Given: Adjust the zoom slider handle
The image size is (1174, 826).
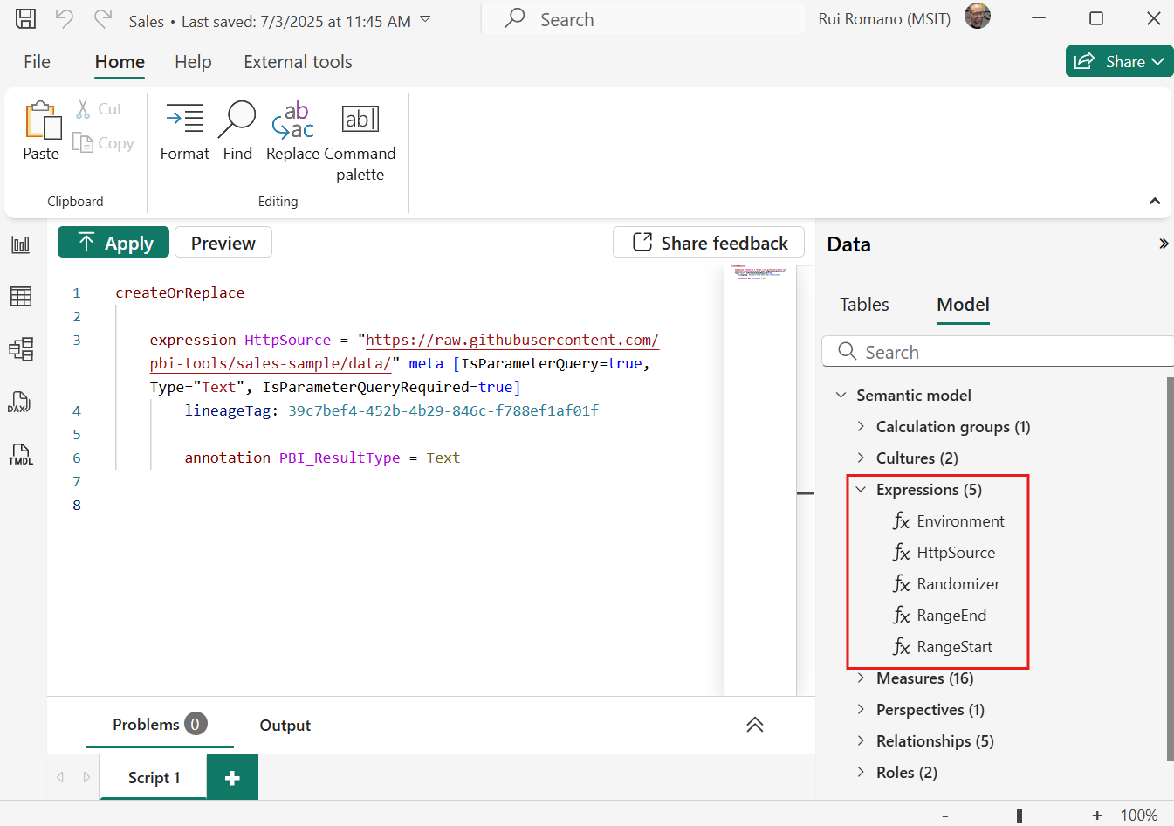Looking at the screenshot, I should [x=1019, y=816].
